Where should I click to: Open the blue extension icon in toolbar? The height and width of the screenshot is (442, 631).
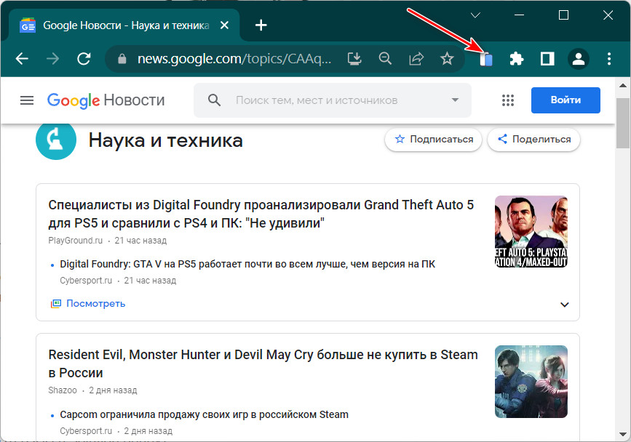[x=486, y=59]
